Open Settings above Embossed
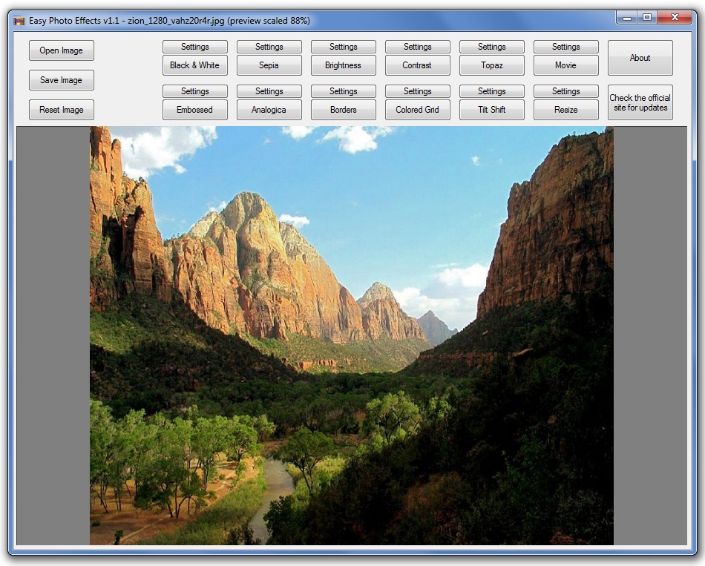 click(x=194, y=91)
